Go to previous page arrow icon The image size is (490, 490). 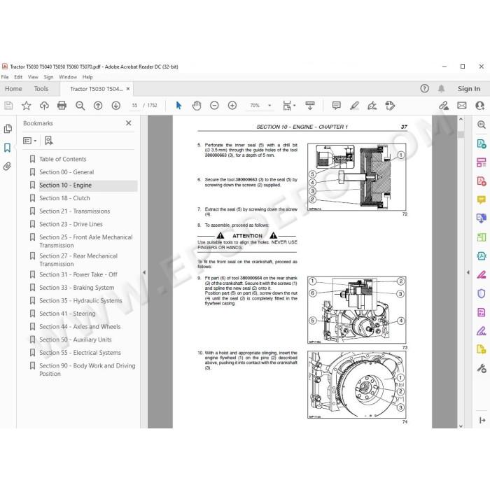(x=98, y=106)
